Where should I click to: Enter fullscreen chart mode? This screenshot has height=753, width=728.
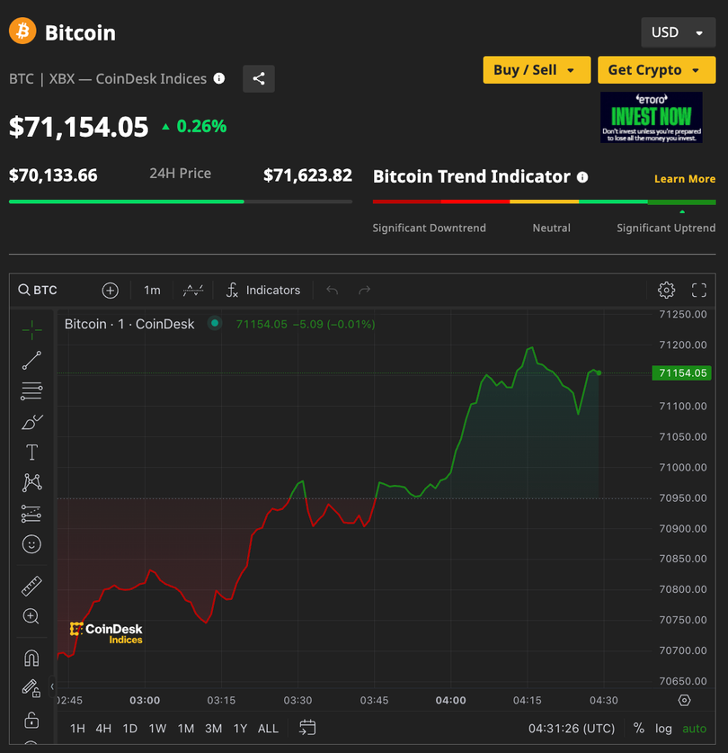click(x=699, y=290)
